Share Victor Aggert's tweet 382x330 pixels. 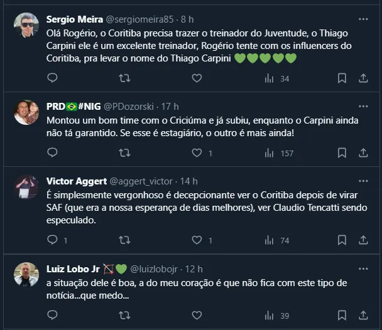click(363, 240)
